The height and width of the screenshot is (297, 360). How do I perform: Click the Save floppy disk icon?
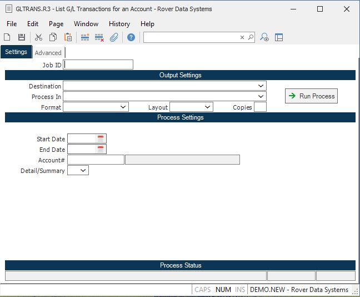click(x=22, y=37)
